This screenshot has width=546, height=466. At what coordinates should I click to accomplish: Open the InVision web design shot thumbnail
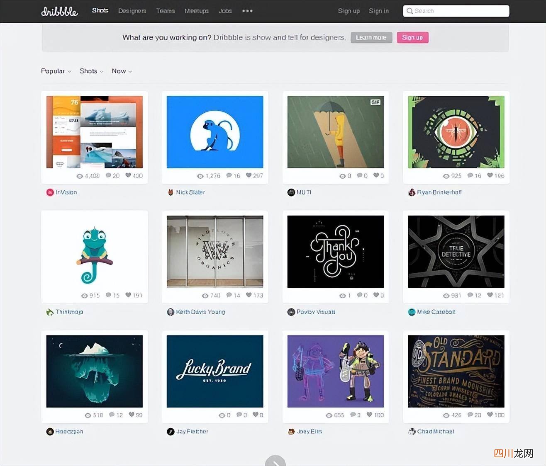click(95, 132)
